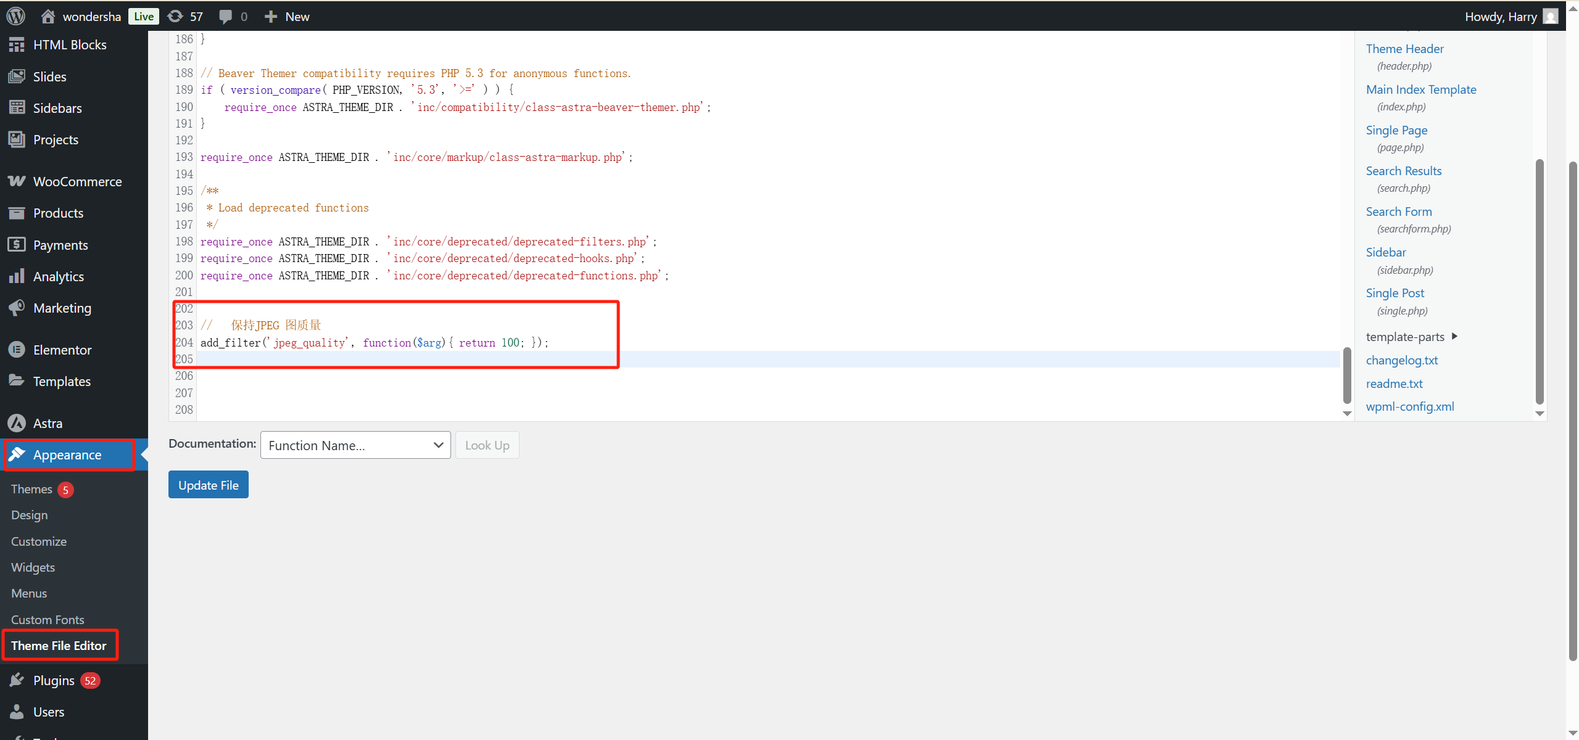Screen dimensions: 1579x740
Task: Click Harry's user avatar icon
Action: [1550, 16]
